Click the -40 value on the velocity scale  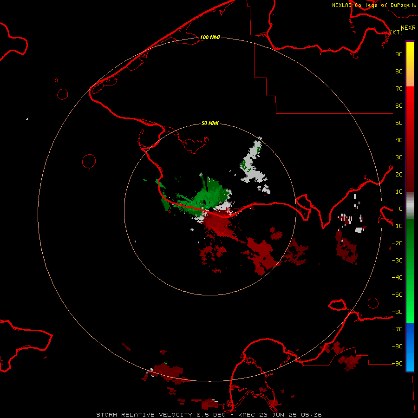click(x=397, y=278)
